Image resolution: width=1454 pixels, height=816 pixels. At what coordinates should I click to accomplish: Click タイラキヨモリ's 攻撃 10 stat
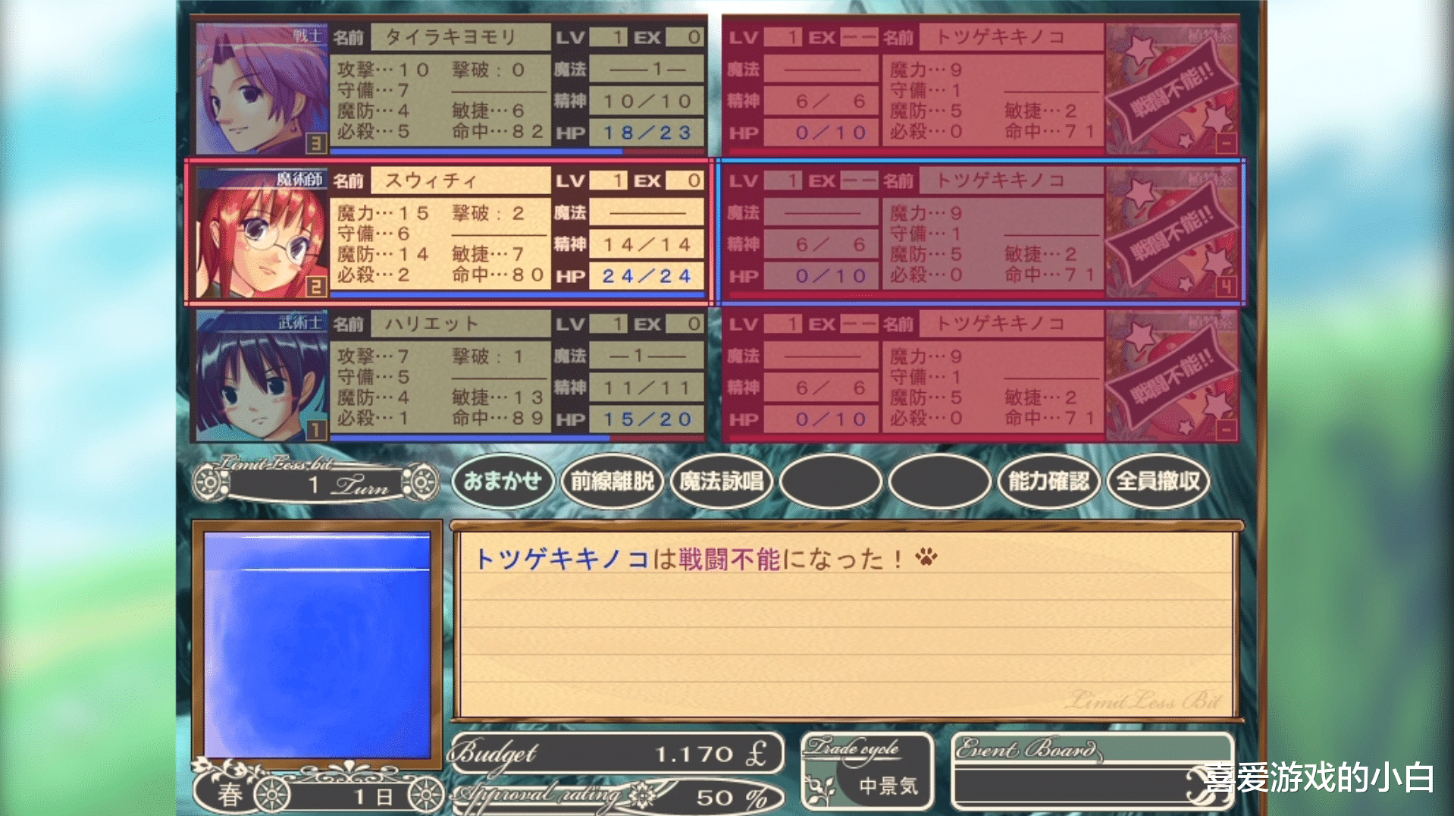383,70
